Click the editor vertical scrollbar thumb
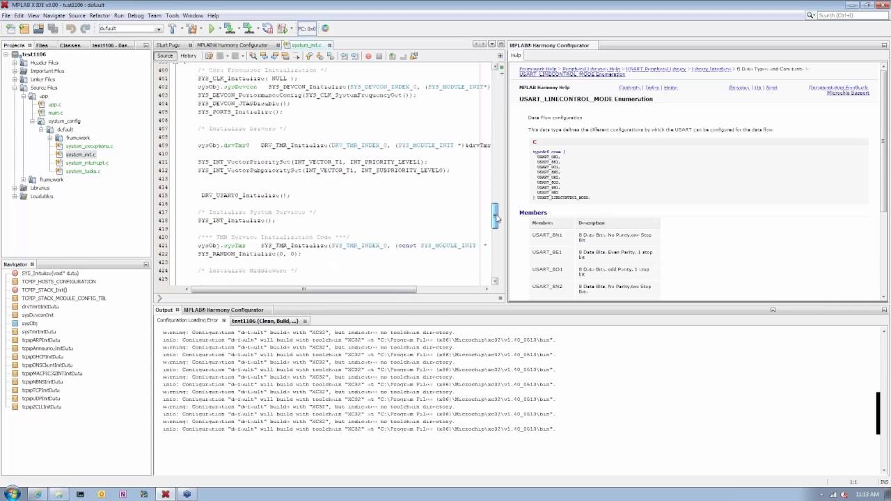The height and width of the screenshot is (501, 891). 496,216
